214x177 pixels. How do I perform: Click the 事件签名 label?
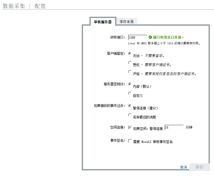118,140
